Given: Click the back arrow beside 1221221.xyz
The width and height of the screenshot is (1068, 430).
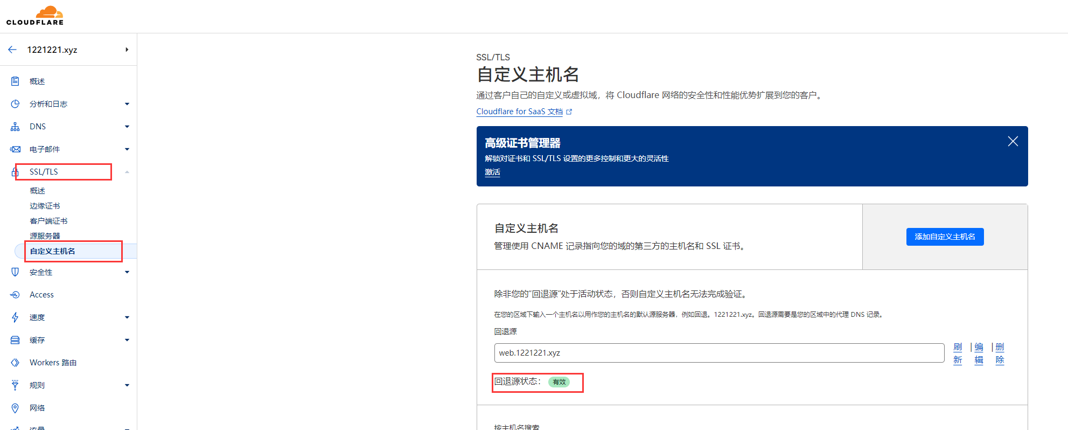Looking at the screenshot, I should (12, 50).
